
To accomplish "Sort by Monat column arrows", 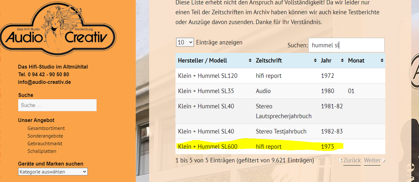I will click(382, 61).
